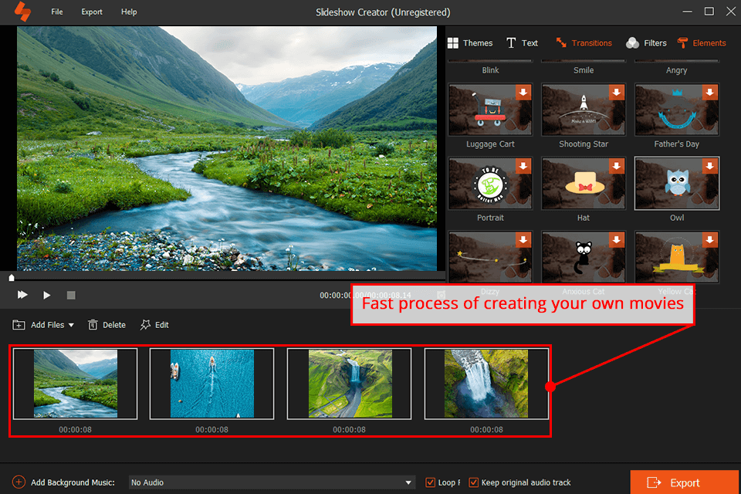Download the Dizzy element
741x494 pixels.
[x=523, y=240]
